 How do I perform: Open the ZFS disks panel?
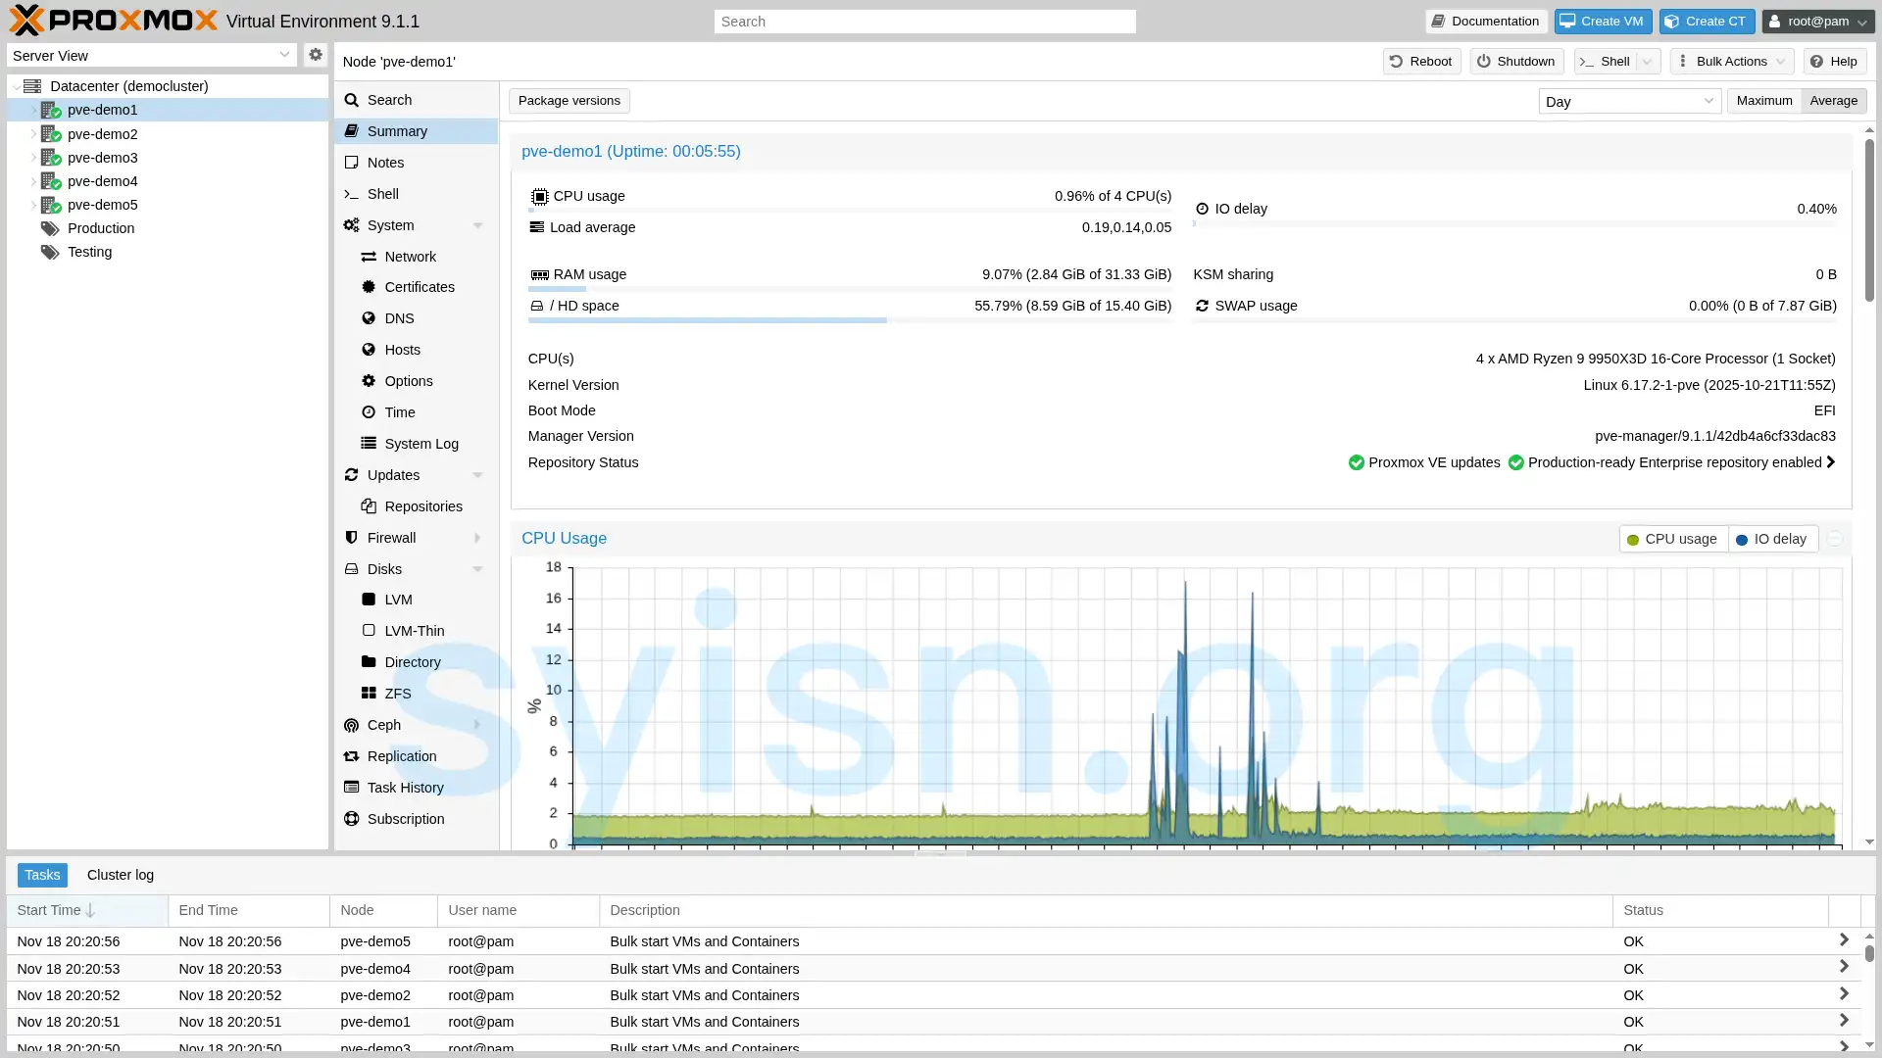pos(395,693)
